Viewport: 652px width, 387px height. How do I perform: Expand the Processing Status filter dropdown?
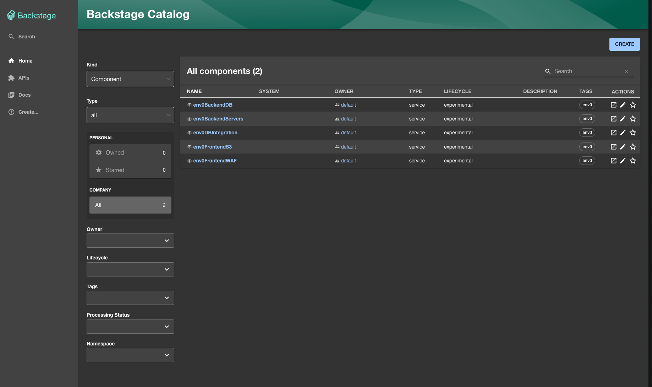click(130, 327)
